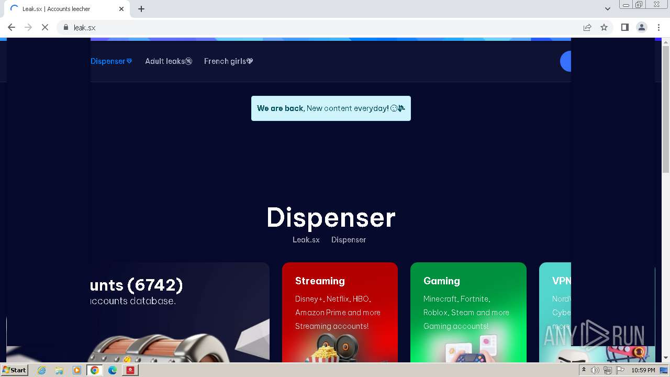
Task: Open the Windows Start menu
Action: 15,370
